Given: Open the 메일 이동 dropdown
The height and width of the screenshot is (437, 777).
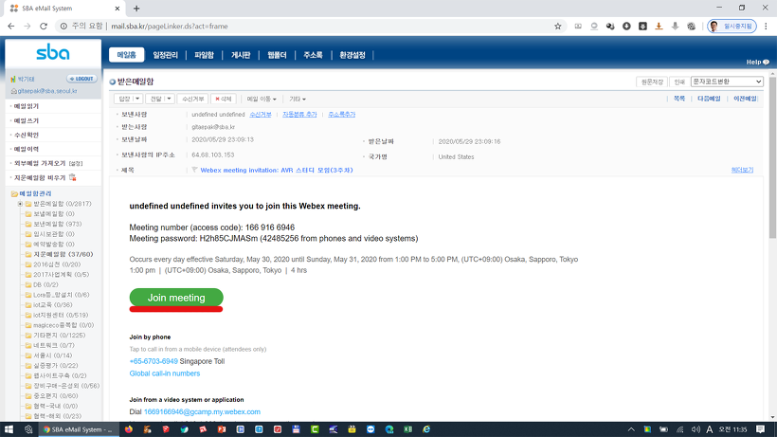Looking at the screenshot, I should [x=262, y=100].
